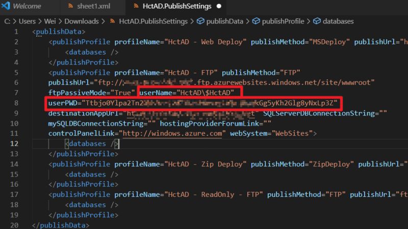Image resolution: width=408 pixels, height=229 pixels.
Task: Click the XML file icon on sheet1.xml tab
Action: [x=70, y=6]
